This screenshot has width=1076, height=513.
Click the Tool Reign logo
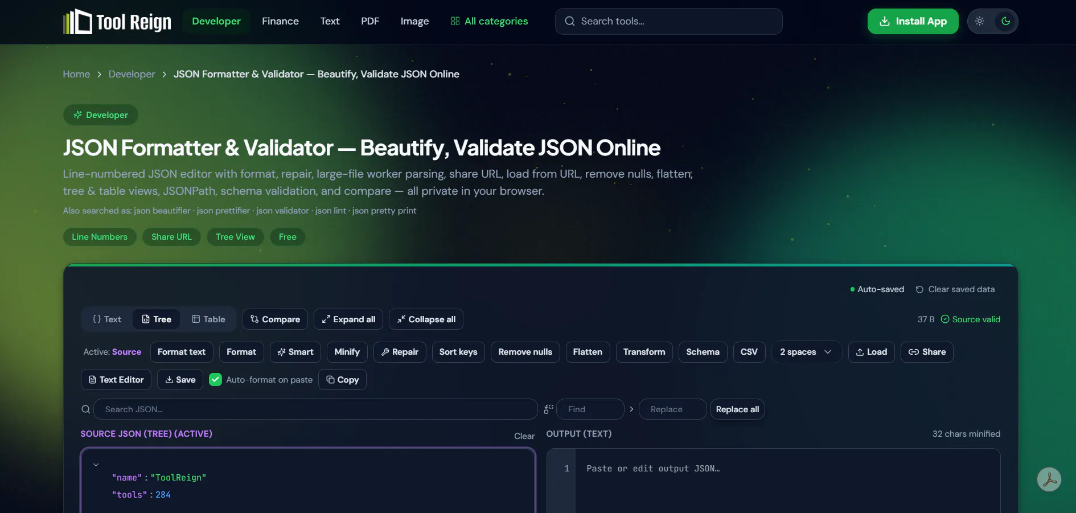(x=117, y=22)
